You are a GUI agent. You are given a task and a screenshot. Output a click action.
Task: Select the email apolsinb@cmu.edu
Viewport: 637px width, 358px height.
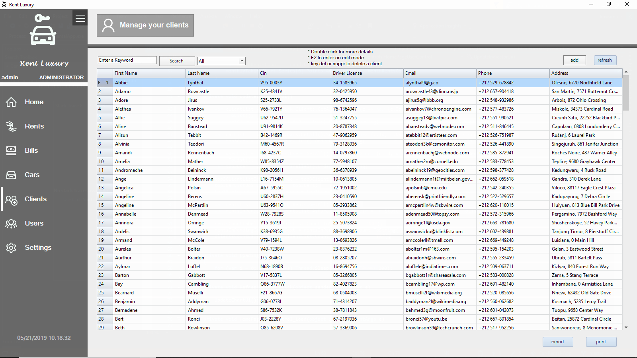(x=440, y=188)
